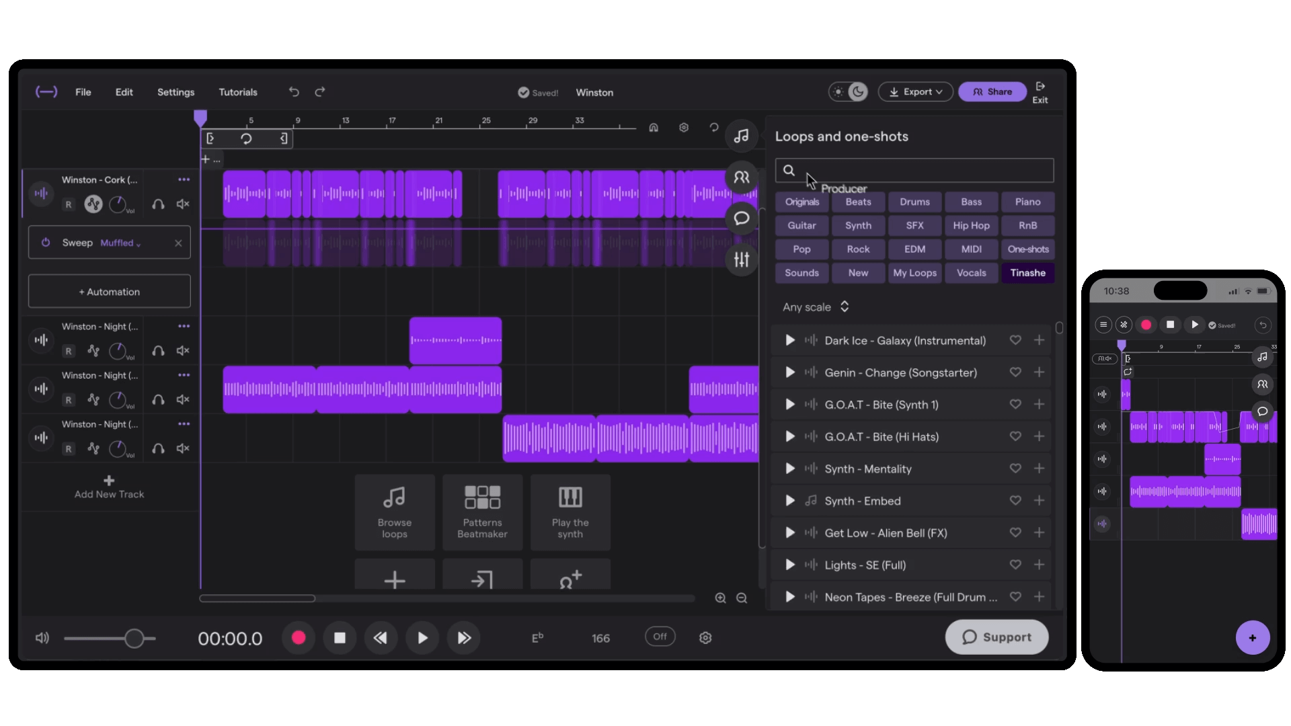The image size is (1291, 726).
Task: Open the Settings menu
Action: [x=175, y=92]
